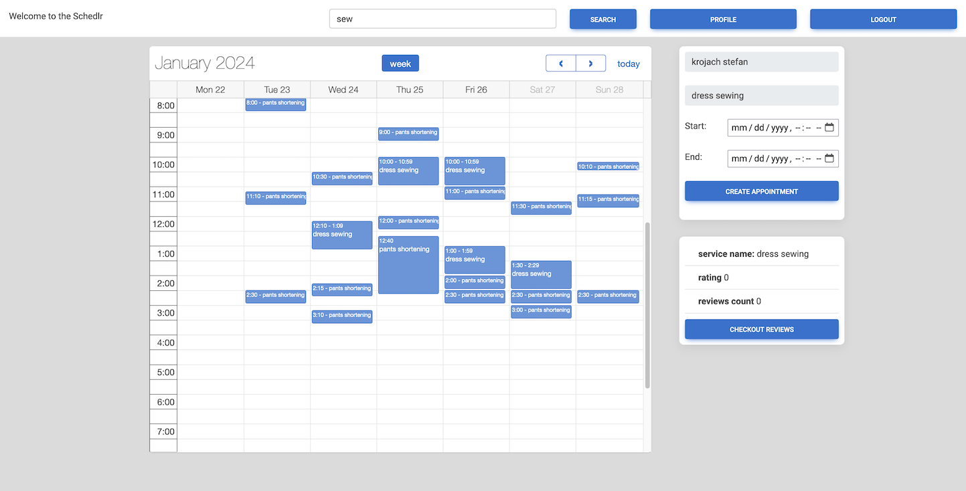
Task: Click the Sun 28 column header
Action: tap(609, 90)
